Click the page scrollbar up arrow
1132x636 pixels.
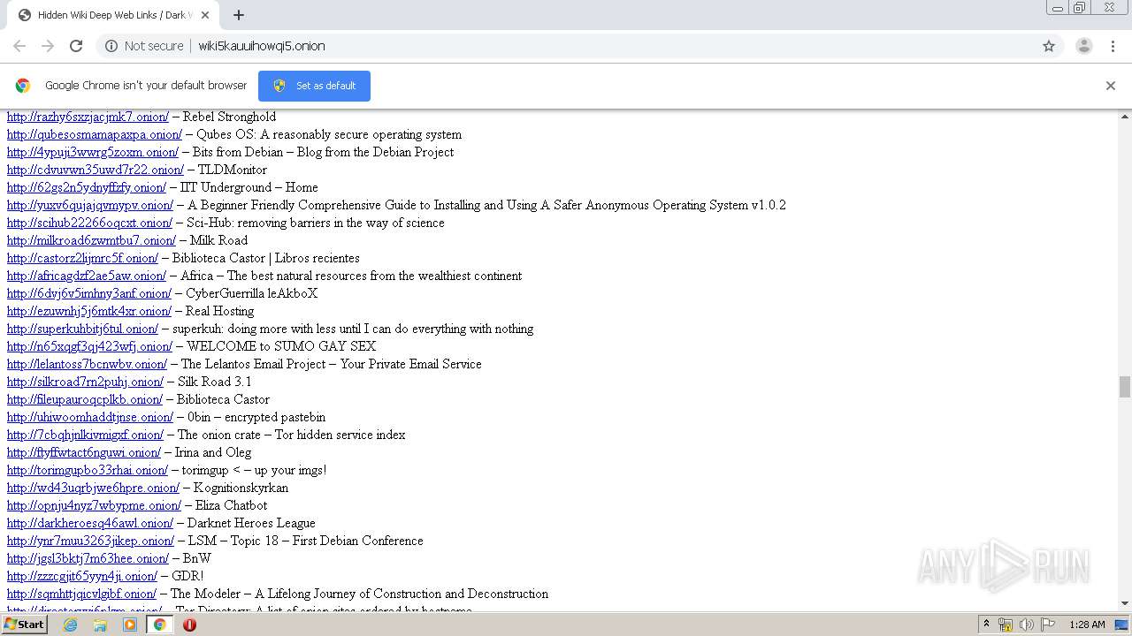click(x=1125, y=117)
